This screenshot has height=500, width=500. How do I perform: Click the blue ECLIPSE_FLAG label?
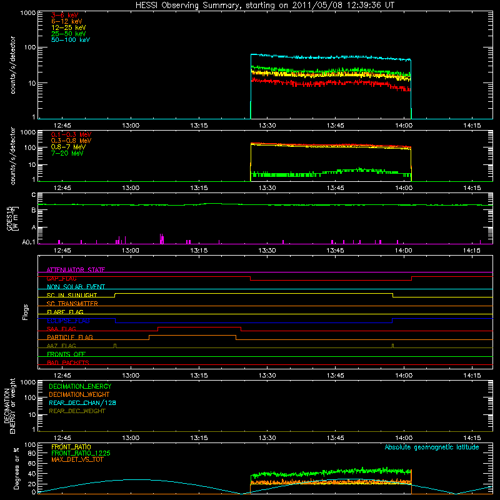(x=68, y=321)
